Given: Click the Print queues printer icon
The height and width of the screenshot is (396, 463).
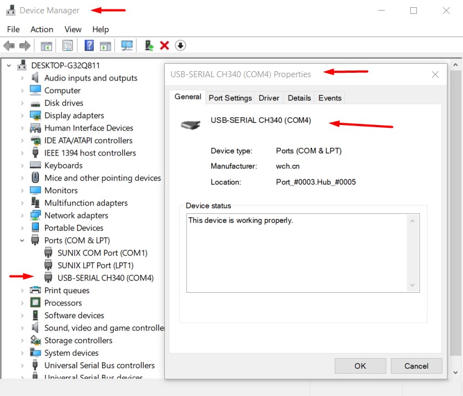Looking at the screenshot, I should (x=36, y=290).
